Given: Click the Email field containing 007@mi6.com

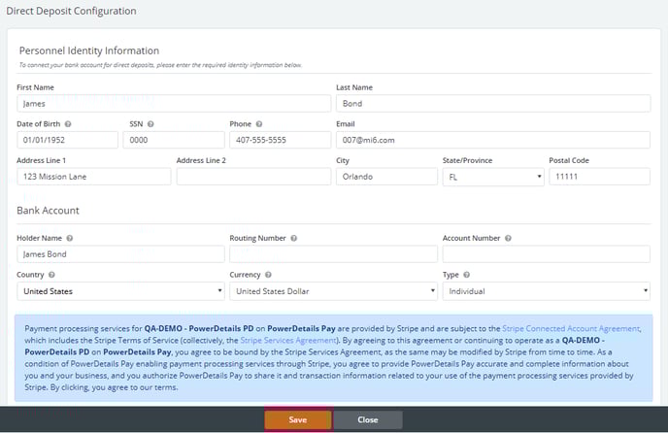Looking at the screenshot, I should pos(492,141).
